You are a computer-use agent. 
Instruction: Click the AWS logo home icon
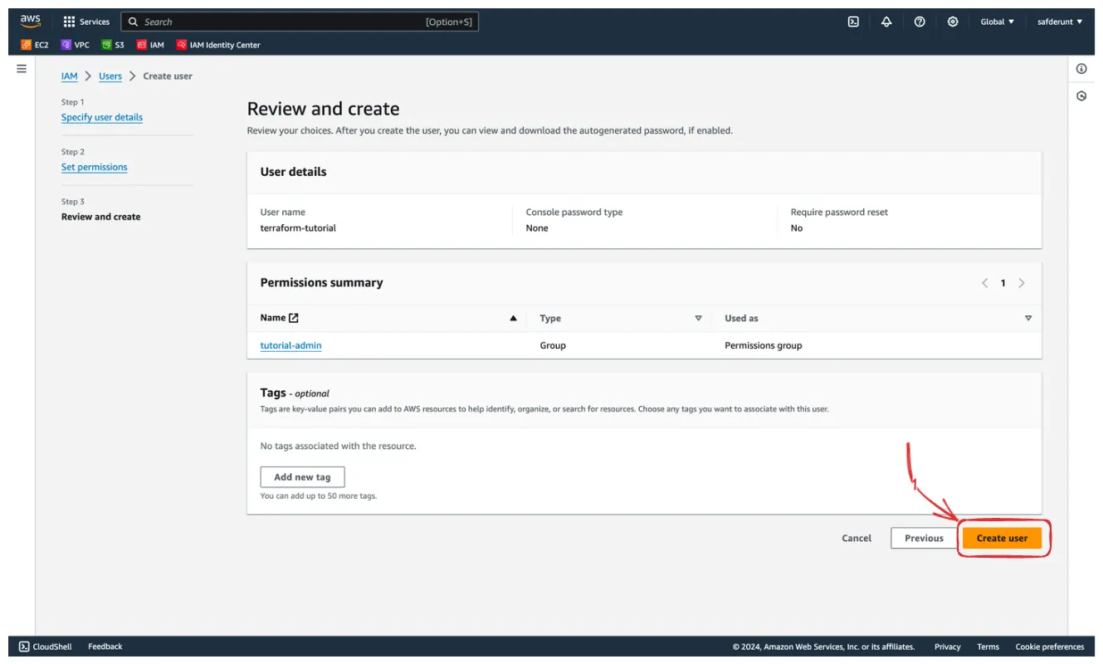pyautogui.click(x=31, y=22)
